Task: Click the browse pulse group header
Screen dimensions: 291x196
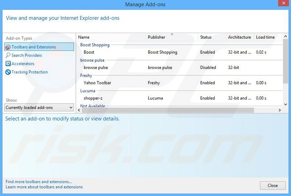Action: pyautogui.click(x=92, y=60)
